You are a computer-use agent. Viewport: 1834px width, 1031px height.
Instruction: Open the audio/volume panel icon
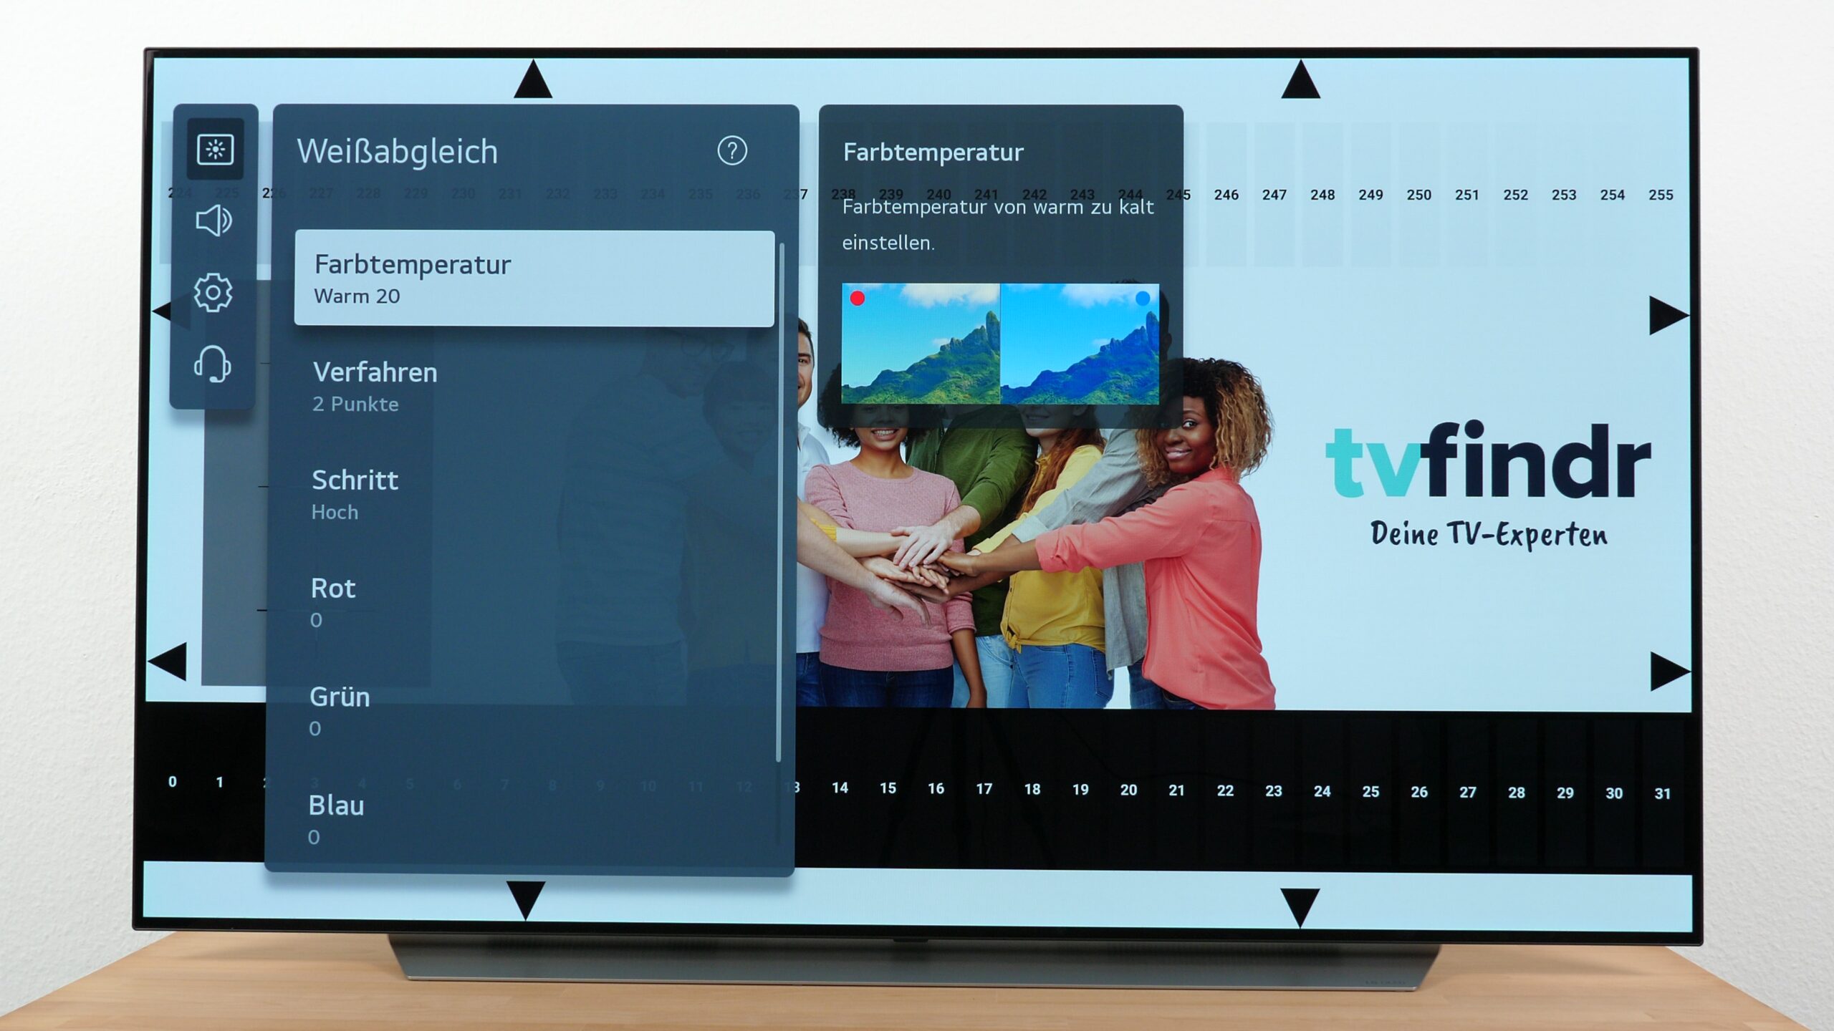click(214, 221)
